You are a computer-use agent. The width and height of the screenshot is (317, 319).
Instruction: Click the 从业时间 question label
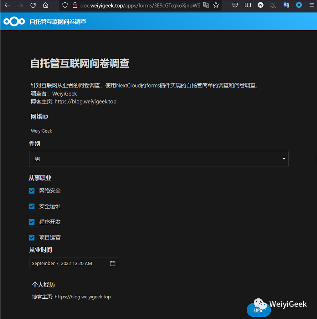pyautogui.click(x=41, y=249)
